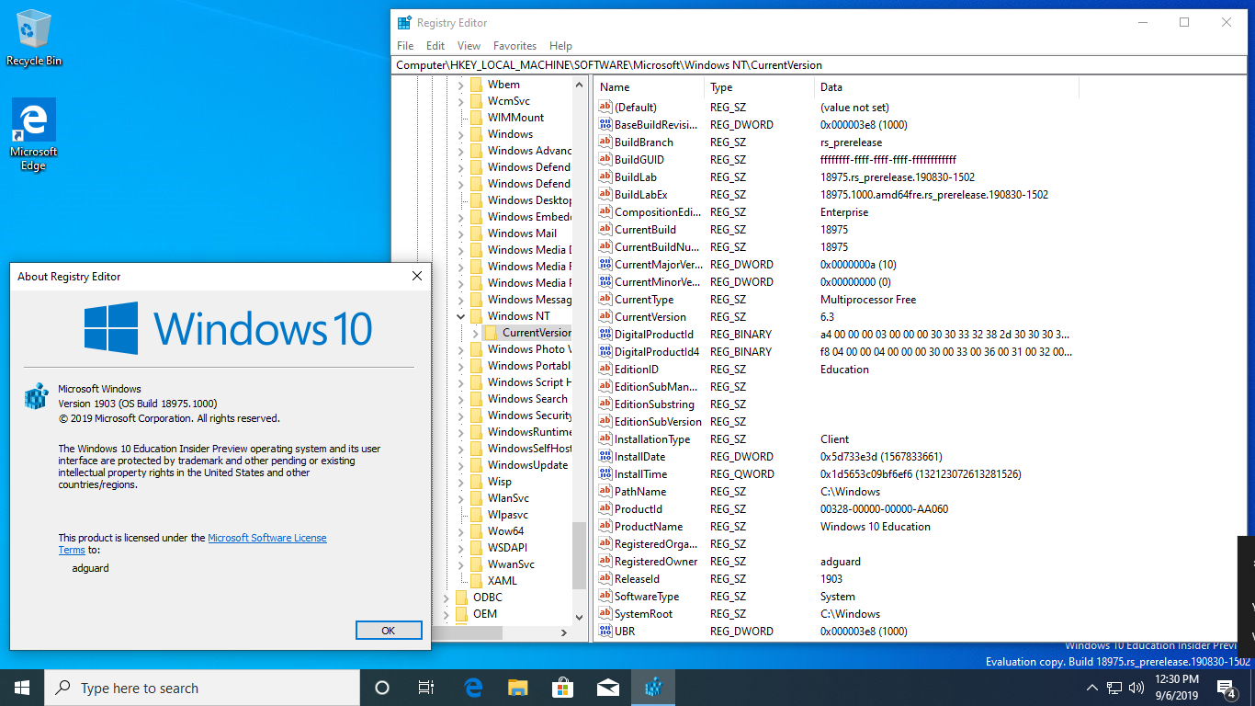Expand the Wow64 tree node
Image resolution: width=1255 pixels, height=706 pixels.
click(x=460, y=530)
